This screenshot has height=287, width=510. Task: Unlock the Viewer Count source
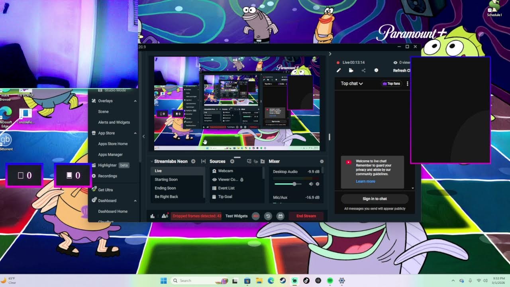pyautogui.click(x=241, y=180)
